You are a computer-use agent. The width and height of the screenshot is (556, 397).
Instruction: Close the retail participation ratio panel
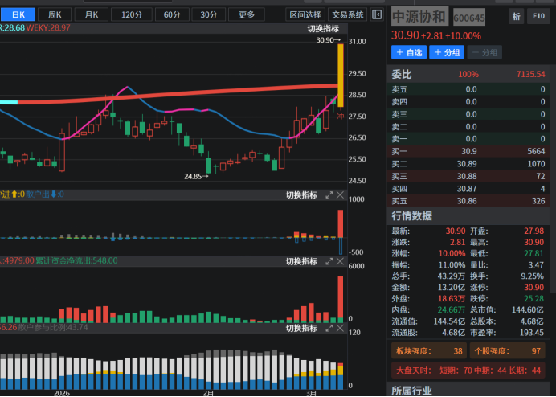pos(340,328)
